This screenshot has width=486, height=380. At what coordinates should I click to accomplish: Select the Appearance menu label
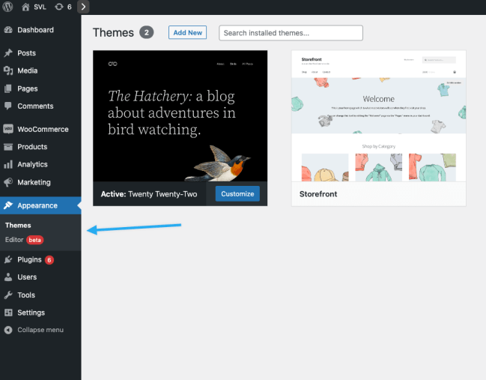37,205
